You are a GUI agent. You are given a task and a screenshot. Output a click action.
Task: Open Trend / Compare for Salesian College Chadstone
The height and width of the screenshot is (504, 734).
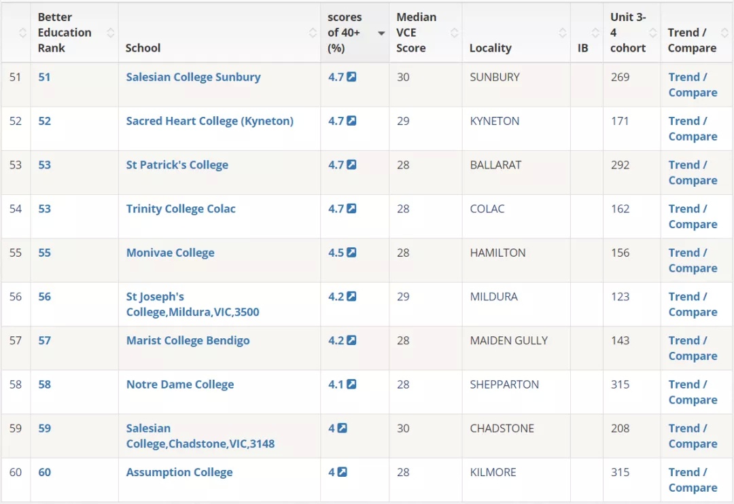tap(693, 436)
